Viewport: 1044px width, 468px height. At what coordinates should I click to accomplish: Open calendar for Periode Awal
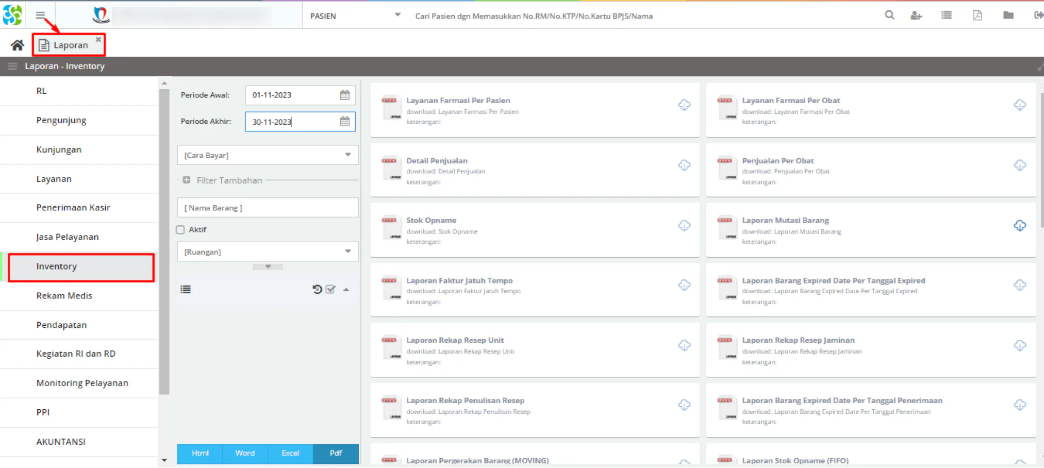tap(345, 95)
